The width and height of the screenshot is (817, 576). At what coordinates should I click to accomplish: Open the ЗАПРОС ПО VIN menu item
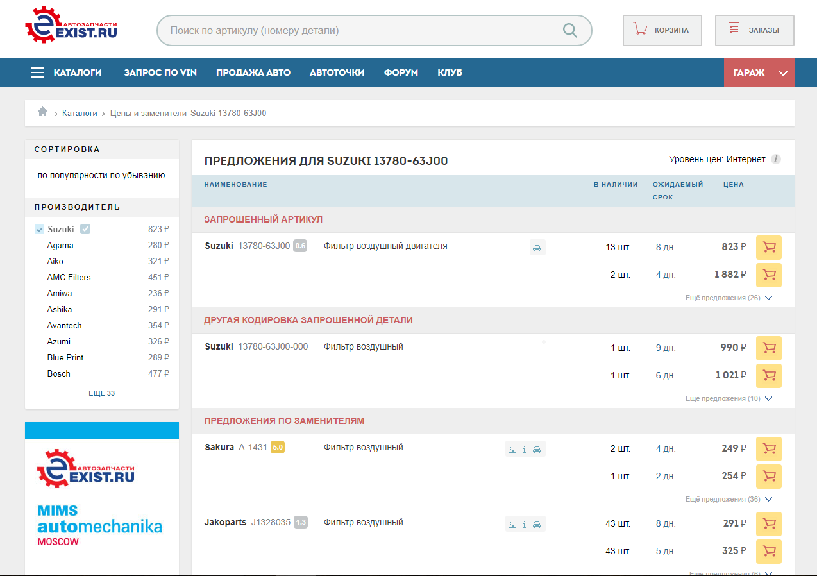160,72
